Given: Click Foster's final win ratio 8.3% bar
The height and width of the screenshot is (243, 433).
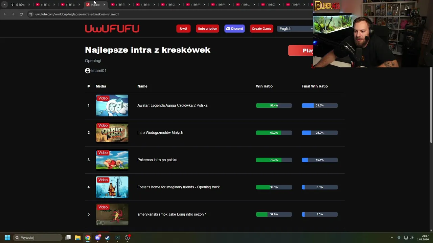Looking at the screenshot, I should 320,187.
